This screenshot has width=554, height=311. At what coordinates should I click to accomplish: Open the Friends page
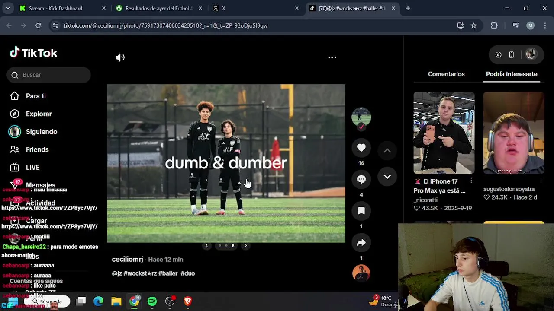(x=29, y=149)
